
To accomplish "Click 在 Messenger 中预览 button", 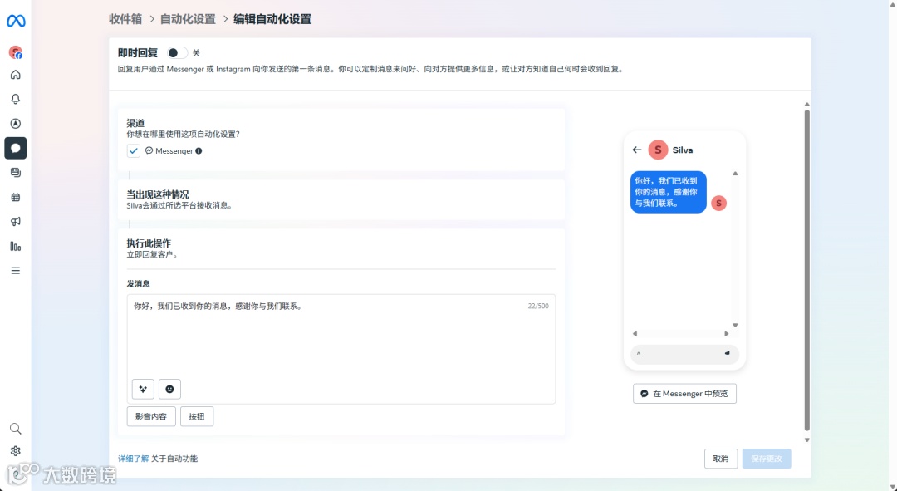I will [684, 394].
